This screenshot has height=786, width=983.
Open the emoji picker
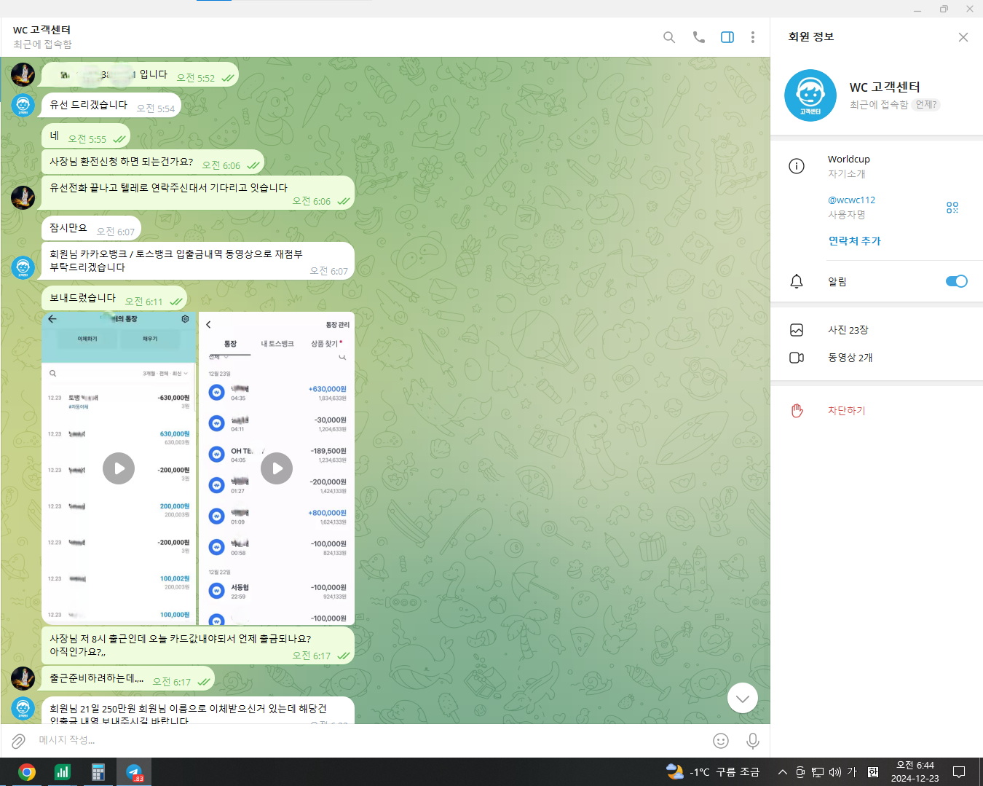pyautogui.click(x=720, y=741)
